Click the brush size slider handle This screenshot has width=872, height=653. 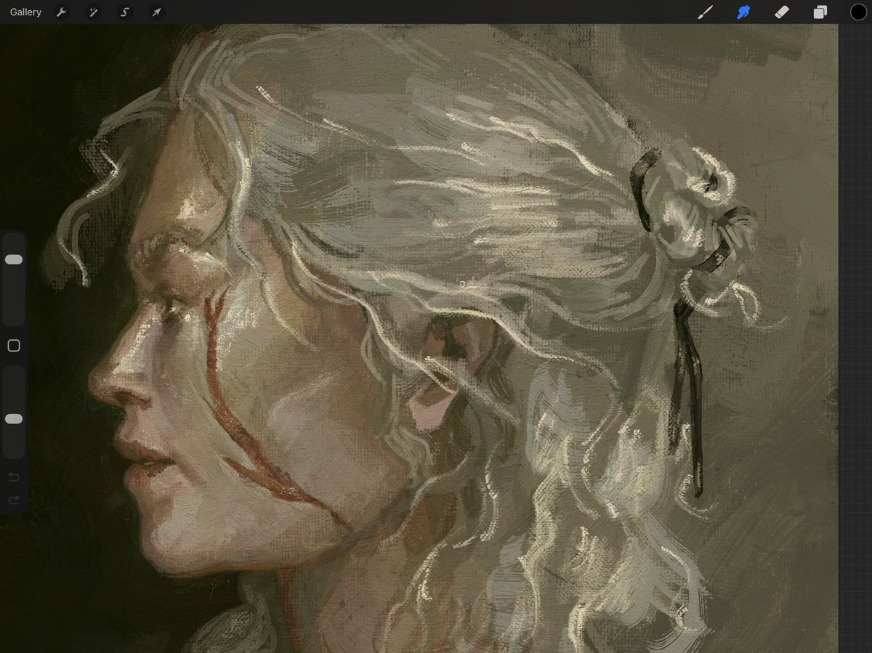point(14,259)
